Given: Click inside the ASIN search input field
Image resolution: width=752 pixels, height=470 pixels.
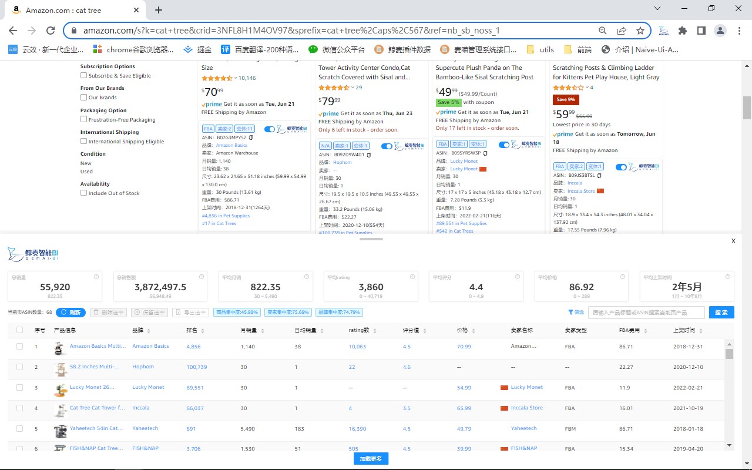Looking at the screenshot, I should click(646, 313).
